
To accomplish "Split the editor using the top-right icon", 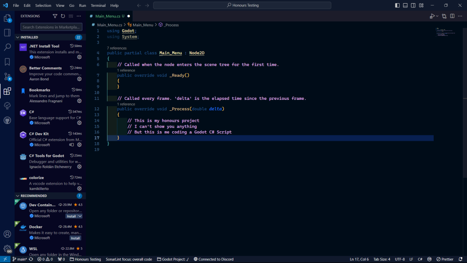I will [x=452, y=15].
